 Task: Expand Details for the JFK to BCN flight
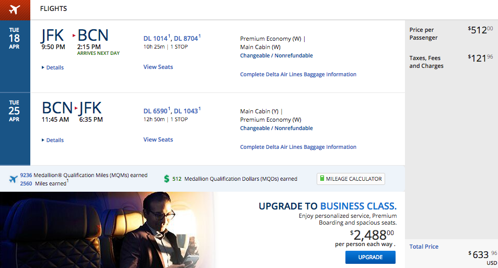pos(53,67)
